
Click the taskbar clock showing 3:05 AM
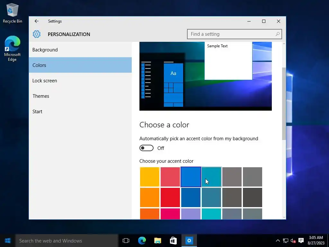point(316,241)
